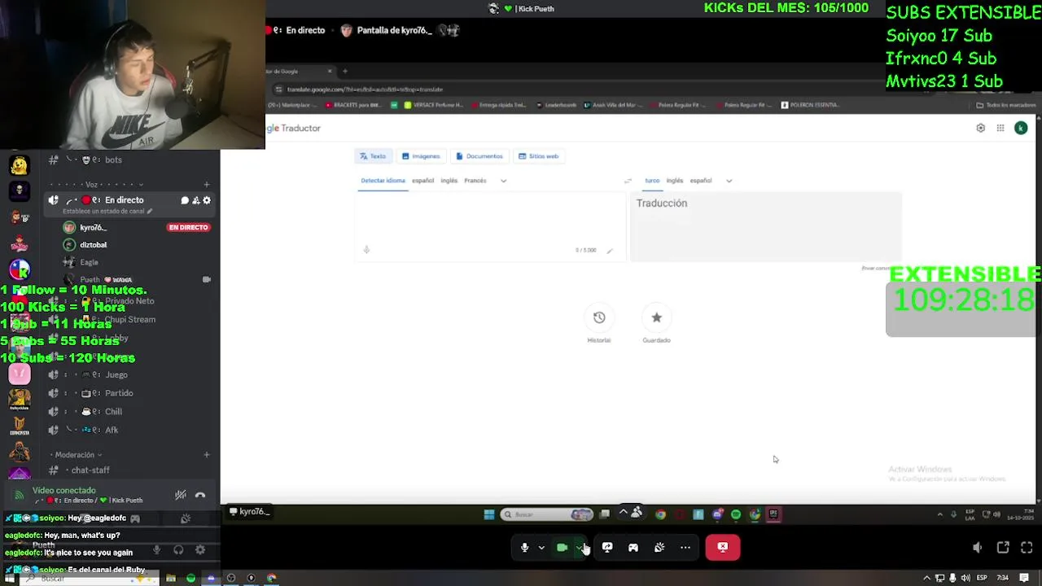Choose Francés as source language
Screen dimensions: 1042x586
[475, 181]
